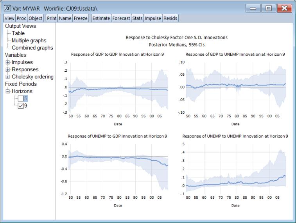Click the Estimate toolbar button
The height and width of the screenshot is (223, 296).
[x=101, y=18]
